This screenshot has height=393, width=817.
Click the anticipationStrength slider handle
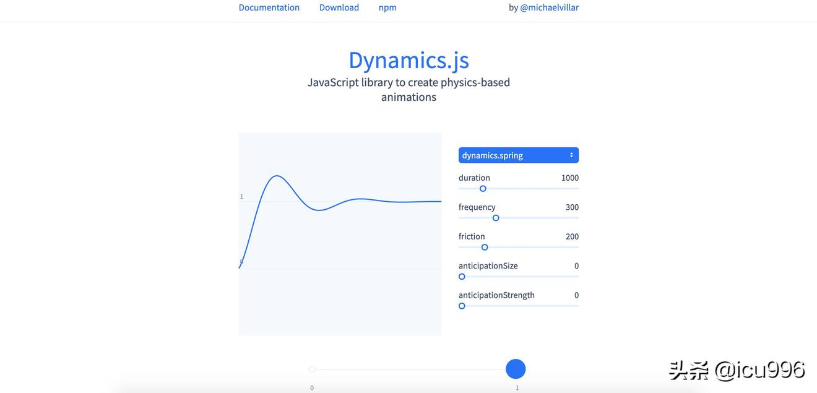pyautogui.click(x=462, y=306)
